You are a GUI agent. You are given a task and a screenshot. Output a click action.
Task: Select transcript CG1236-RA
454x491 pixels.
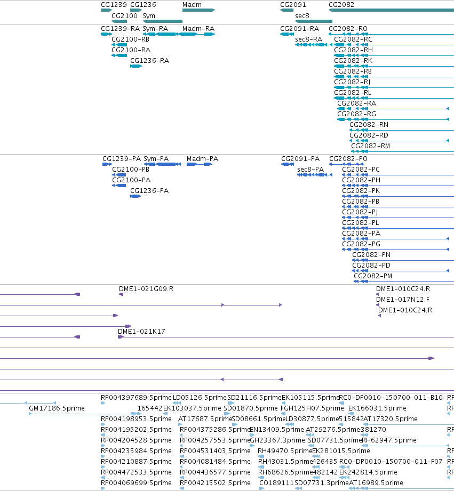[149, 60]
